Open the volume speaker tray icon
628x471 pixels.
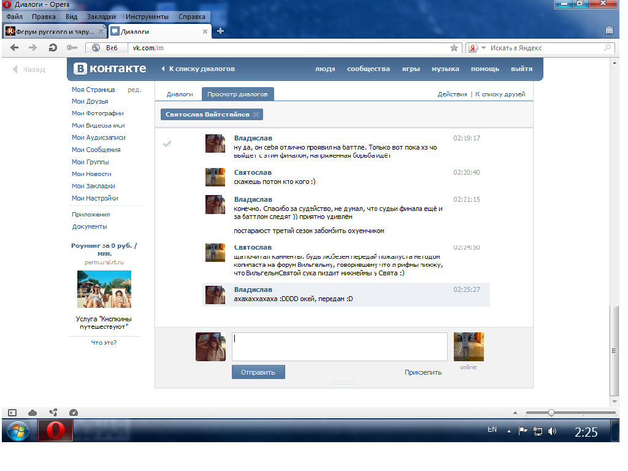coord(553,431)
